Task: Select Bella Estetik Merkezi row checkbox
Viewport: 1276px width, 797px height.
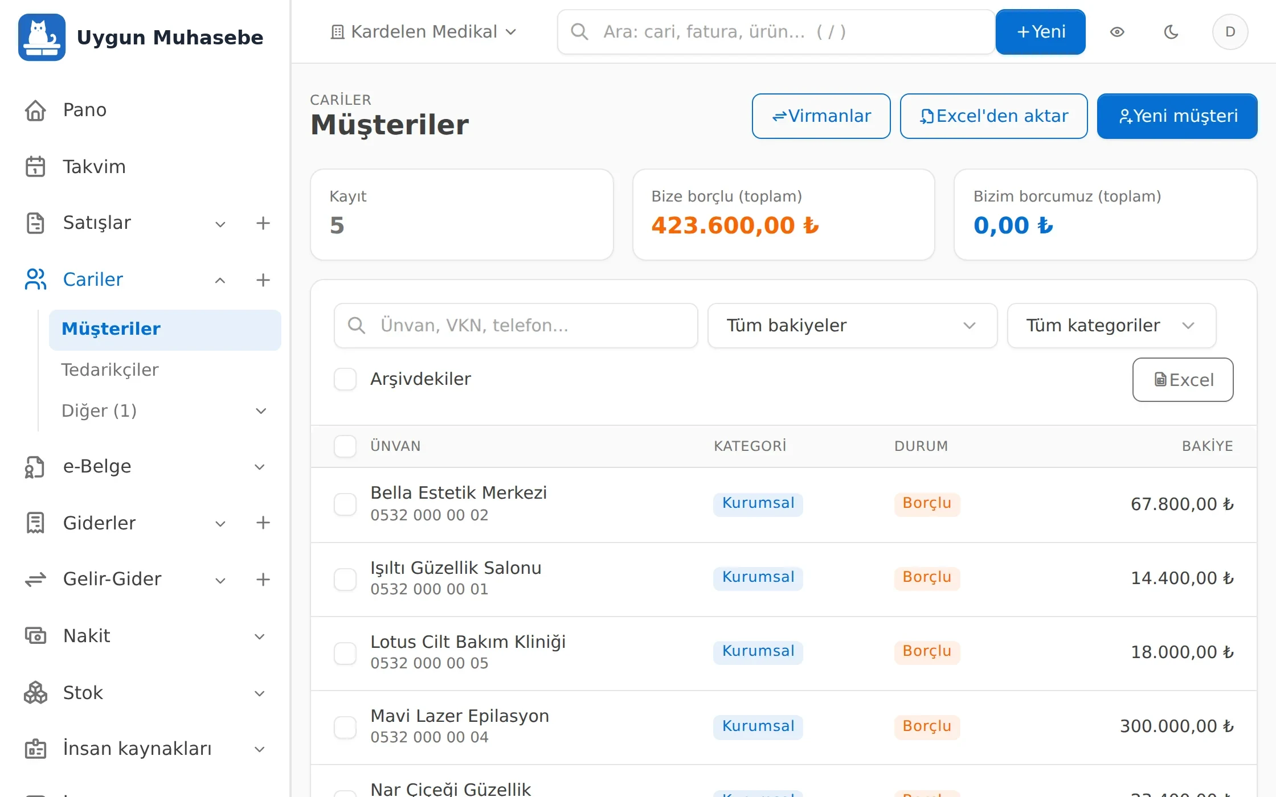Action: 345,504
